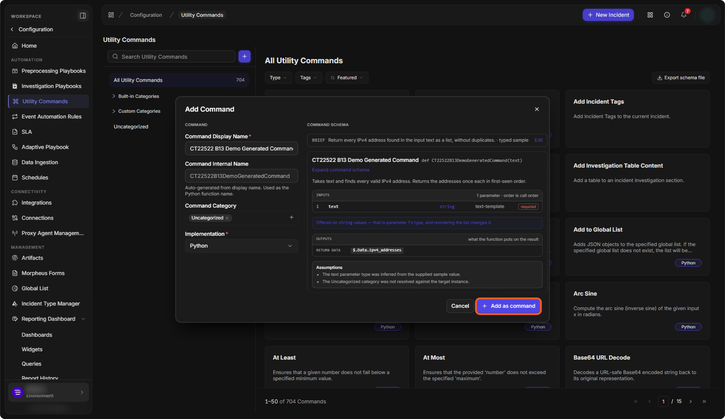Open Adaptive Playbook
This screenshot has height=419, width=725.
(48, 147)
